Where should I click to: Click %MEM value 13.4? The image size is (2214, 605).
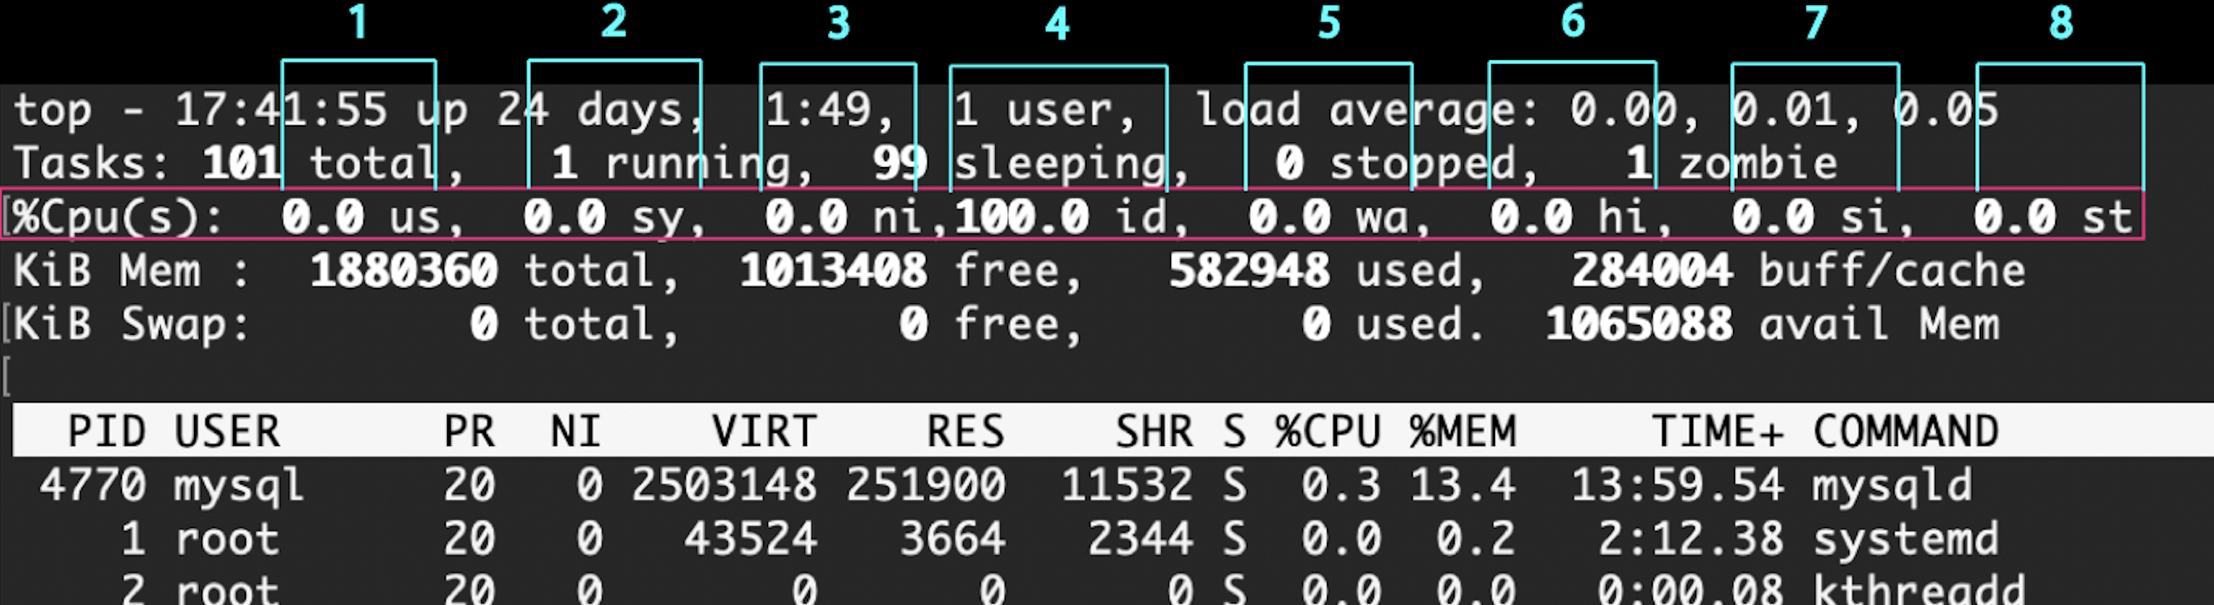1463,485
